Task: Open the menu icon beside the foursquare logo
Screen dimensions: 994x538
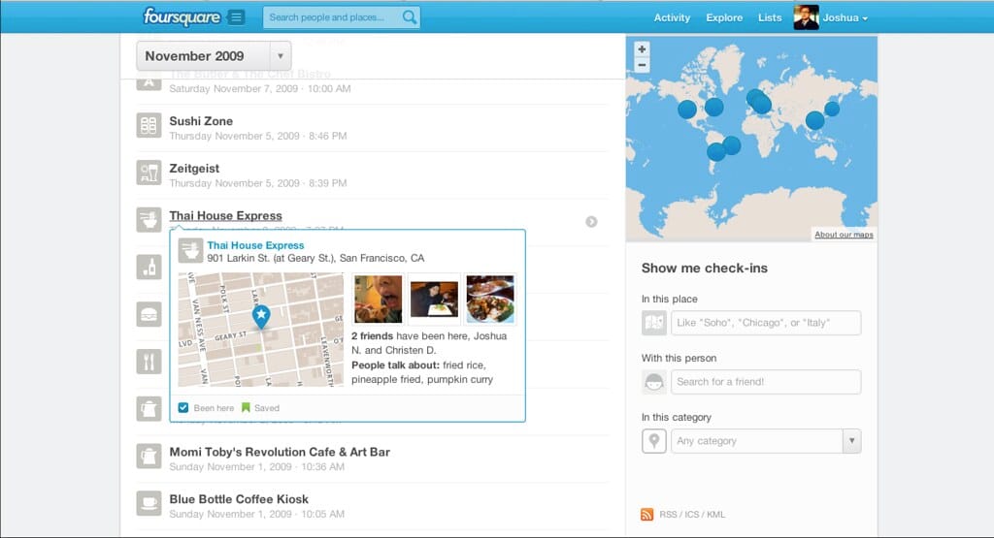Action: [236, 17]
